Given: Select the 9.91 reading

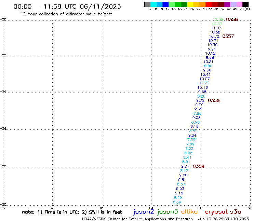Looking at the screenshot, I should coord(212,49).
